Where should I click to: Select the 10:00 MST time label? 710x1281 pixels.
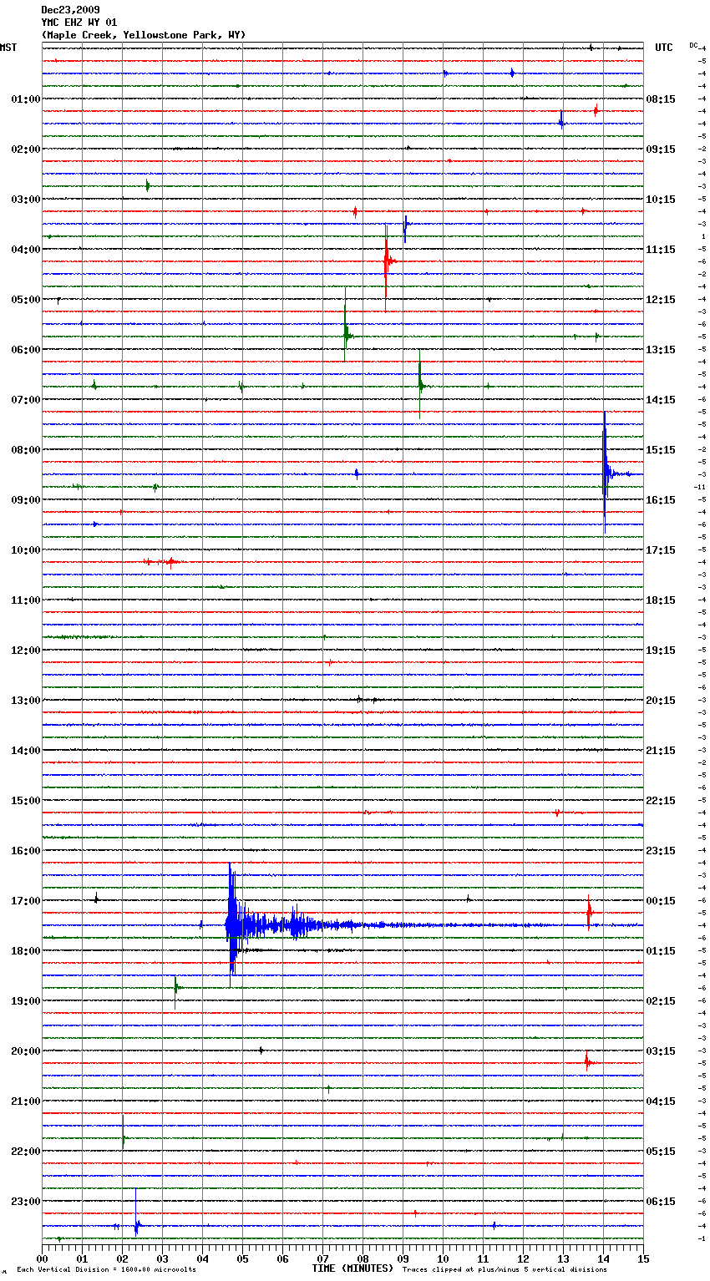click(x=26, y=550)
